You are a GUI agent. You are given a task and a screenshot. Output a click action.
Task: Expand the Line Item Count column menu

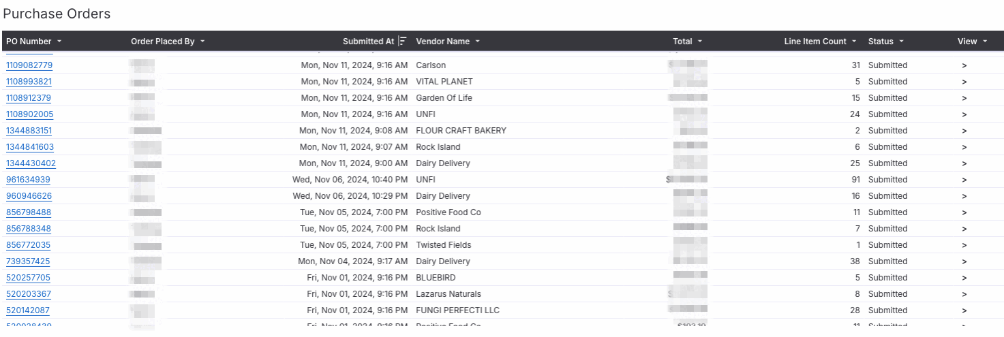click(854, 42)
